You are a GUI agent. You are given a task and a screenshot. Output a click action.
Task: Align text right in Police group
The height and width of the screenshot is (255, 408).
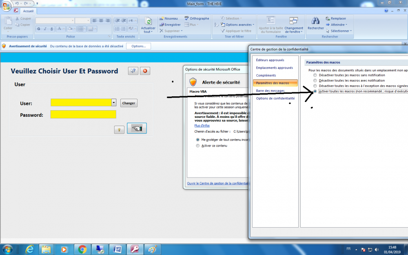pos(107,20)
